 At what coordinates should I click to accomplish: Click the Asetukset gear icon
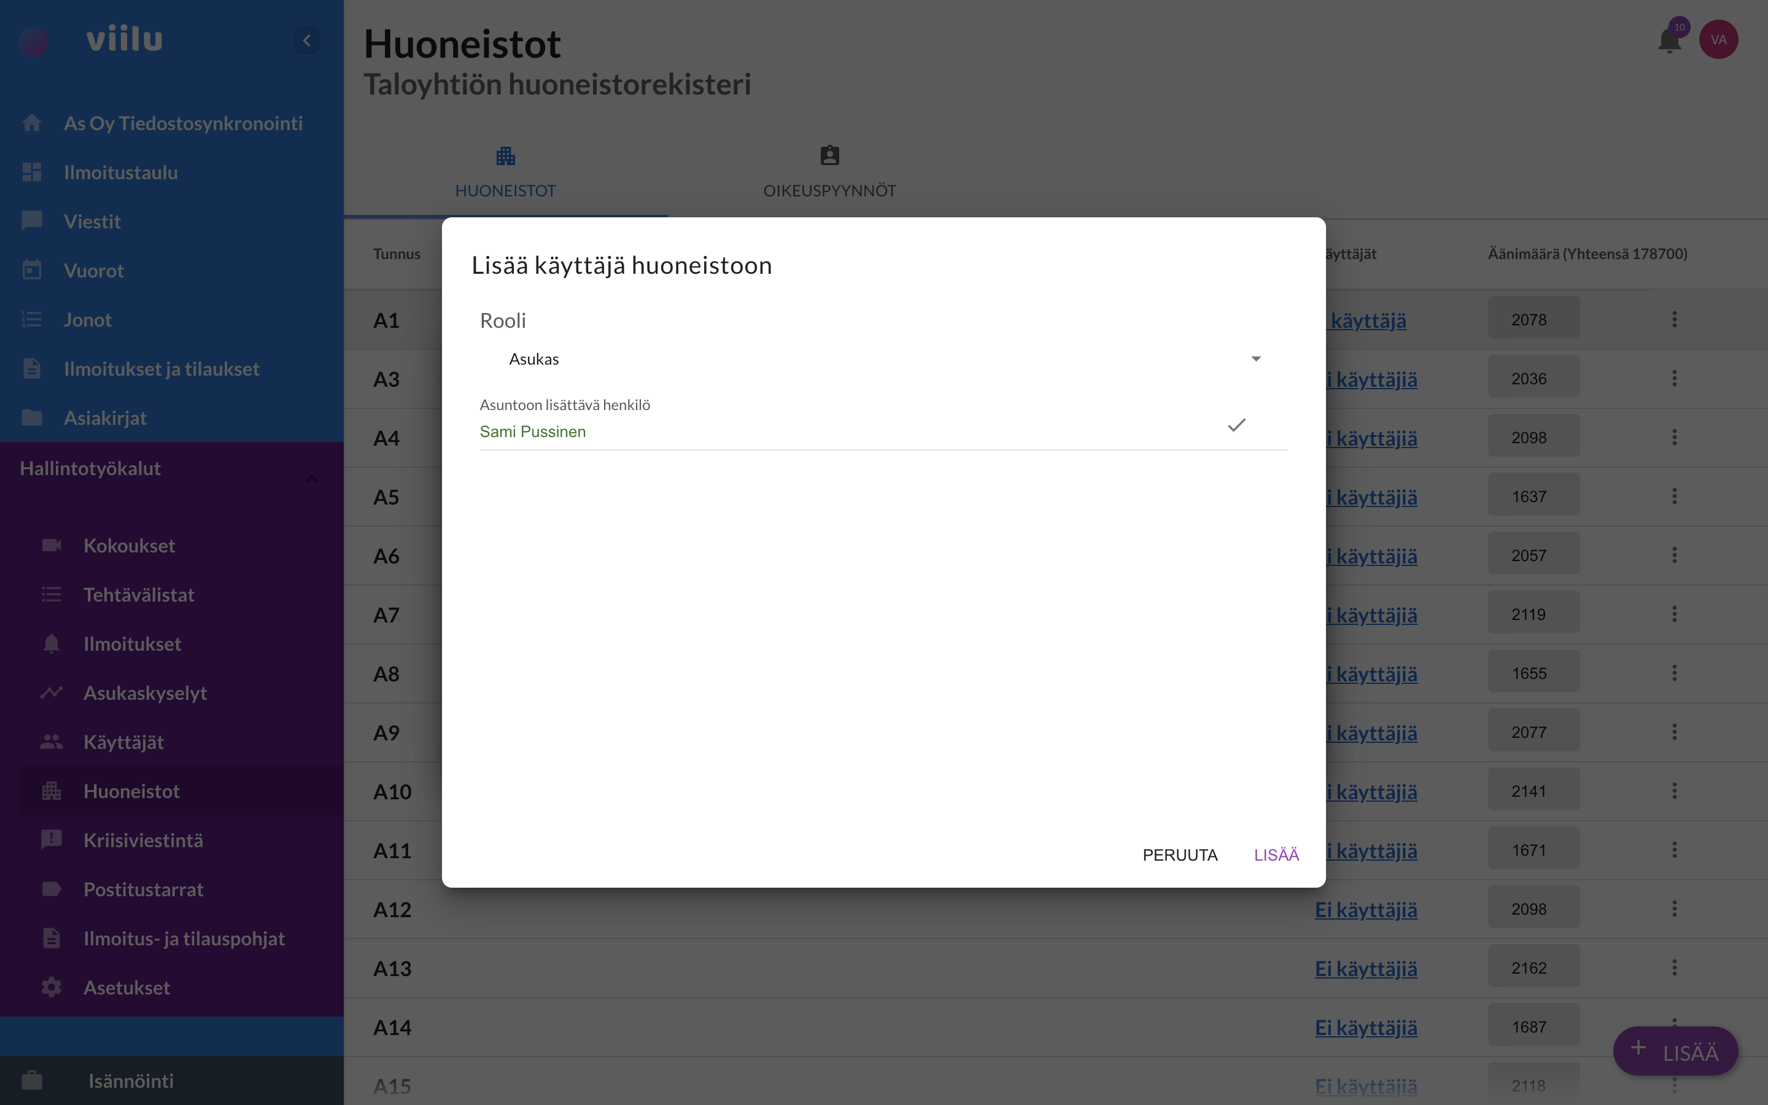51,987
